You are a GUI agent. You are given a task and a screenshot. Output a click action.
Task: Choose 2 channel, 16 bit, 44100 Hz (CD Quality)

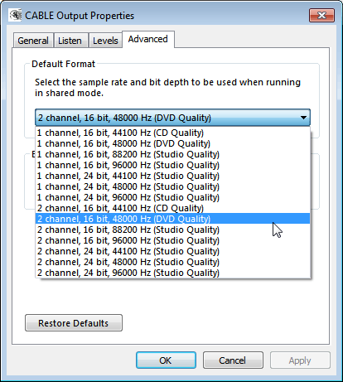point(173,208)
